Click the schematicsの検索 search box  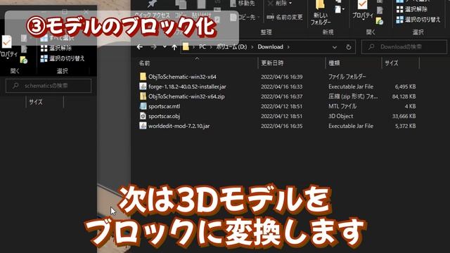pos(49,86)
